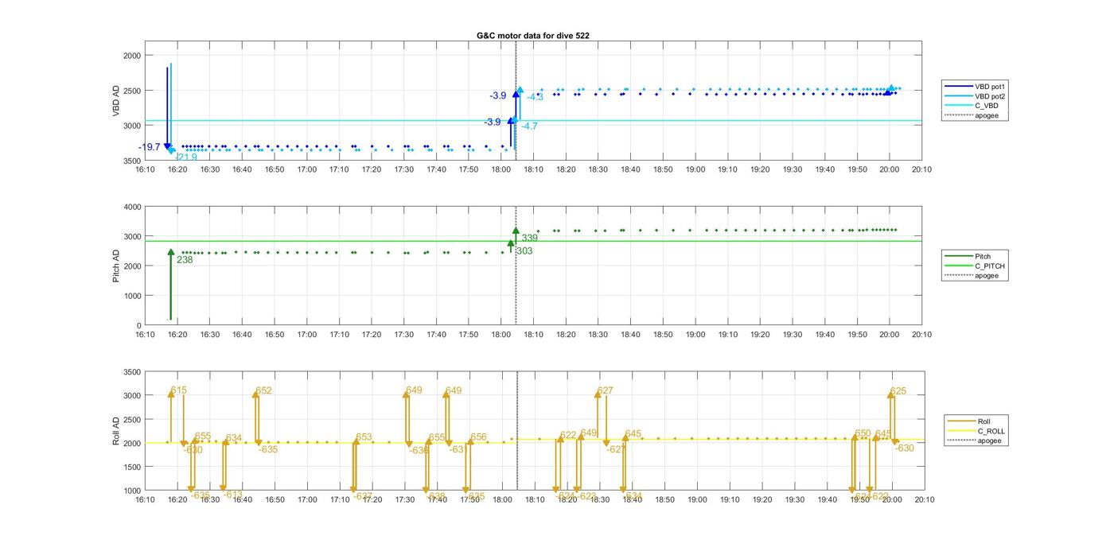The image size is (1114, 551).
Task: Click the Roll legend entry in bottom legend
Action: pos(987,421)
